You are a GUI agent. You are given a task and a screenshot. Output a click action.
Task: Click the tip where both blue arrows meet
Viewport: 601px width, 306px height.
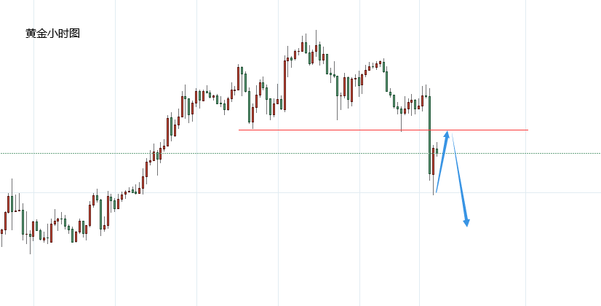pos(450,133)
